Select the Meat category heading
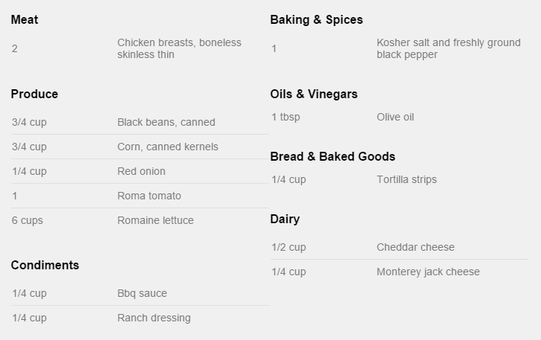541x340 pixels. point(25,19)
